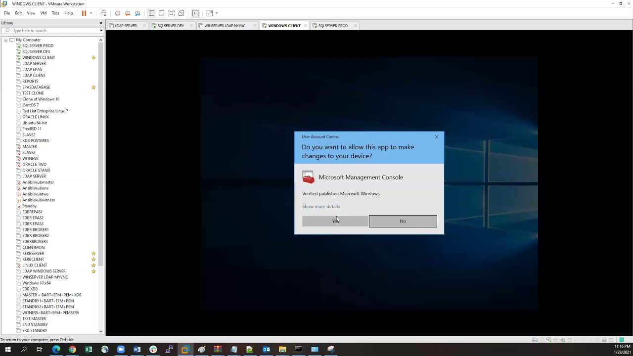Collapse the My Computer tree node
The image size is (633, 356).
[5, 40]
